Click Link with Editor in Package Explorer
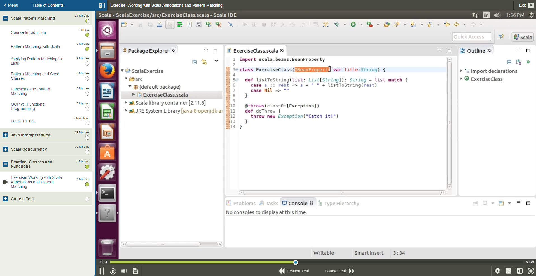This screenshot has height=276, width=536. pos(204,62)
